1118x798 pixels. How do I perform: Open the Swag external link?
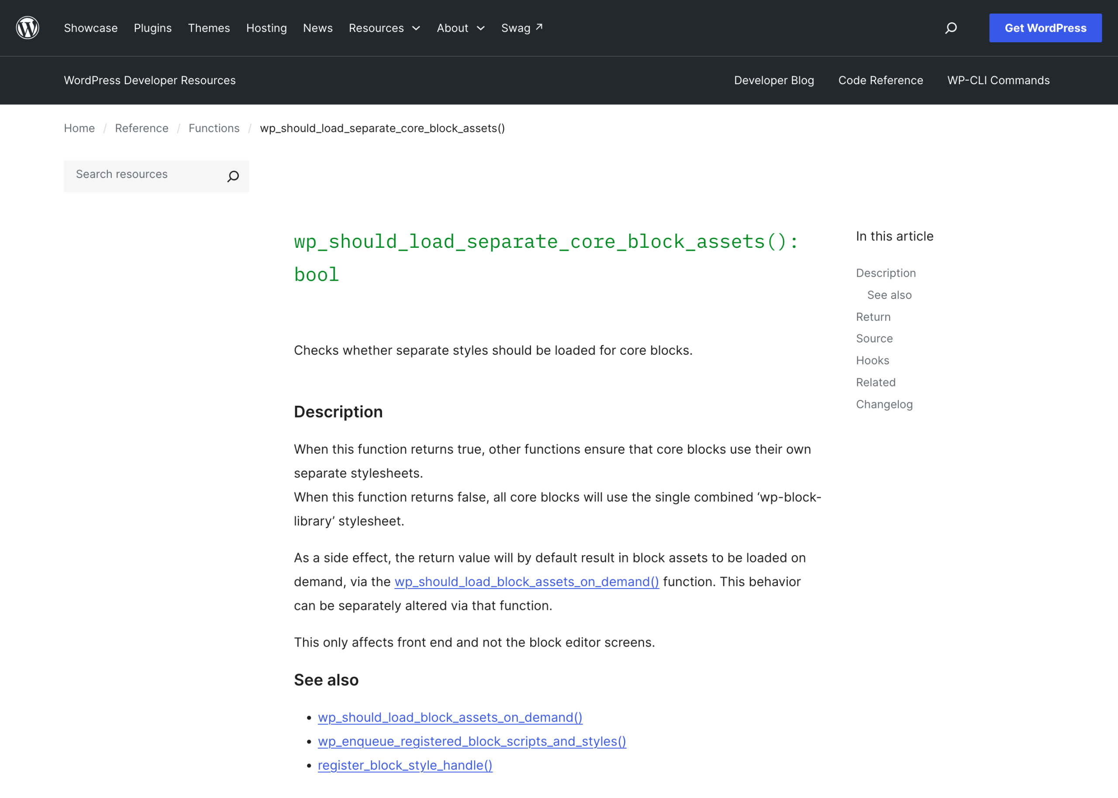click(522, 28)
